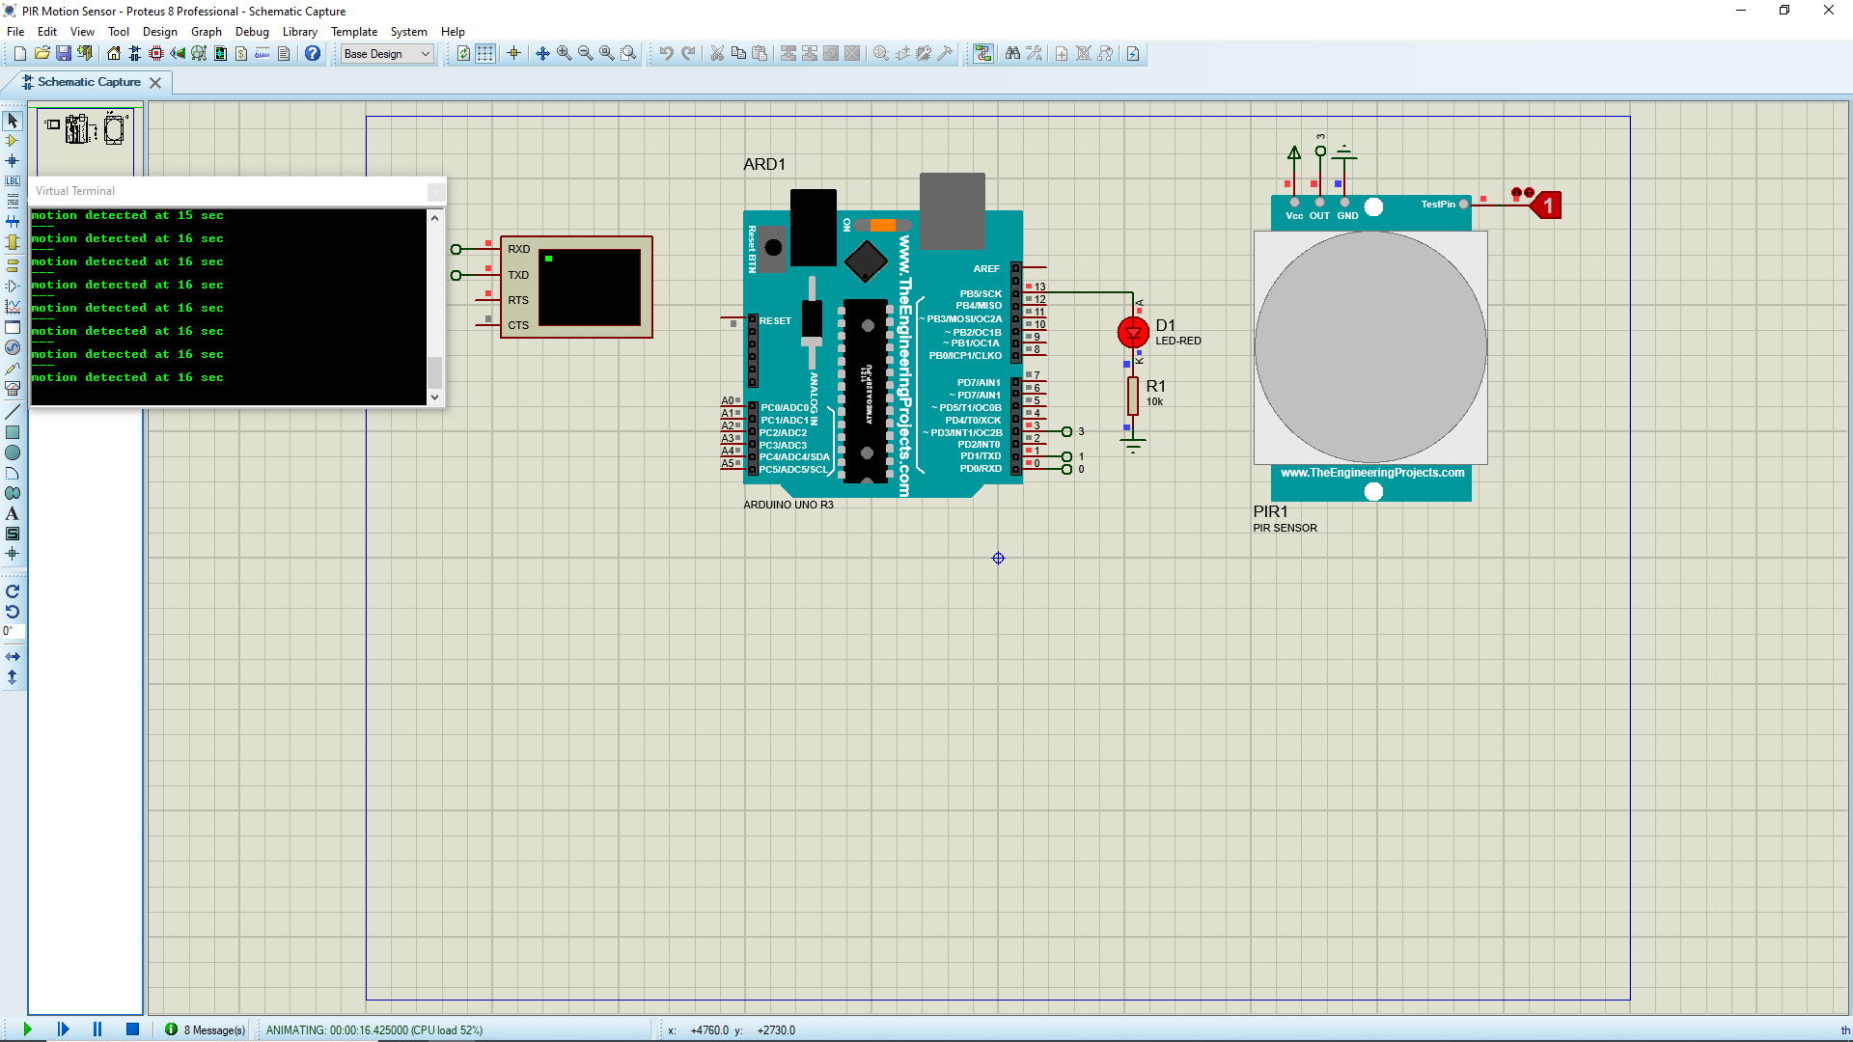Zoom to area with the dashed magnifier icon
The image size is (1853, 1042).
tap(628, 54)
